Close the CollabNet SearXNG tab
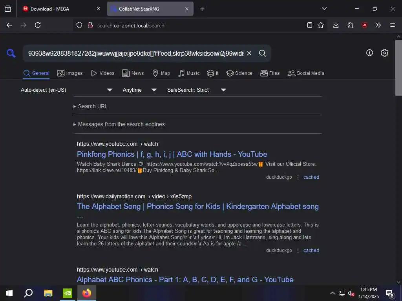Screen dimensions: 402x301 [187, 9]
